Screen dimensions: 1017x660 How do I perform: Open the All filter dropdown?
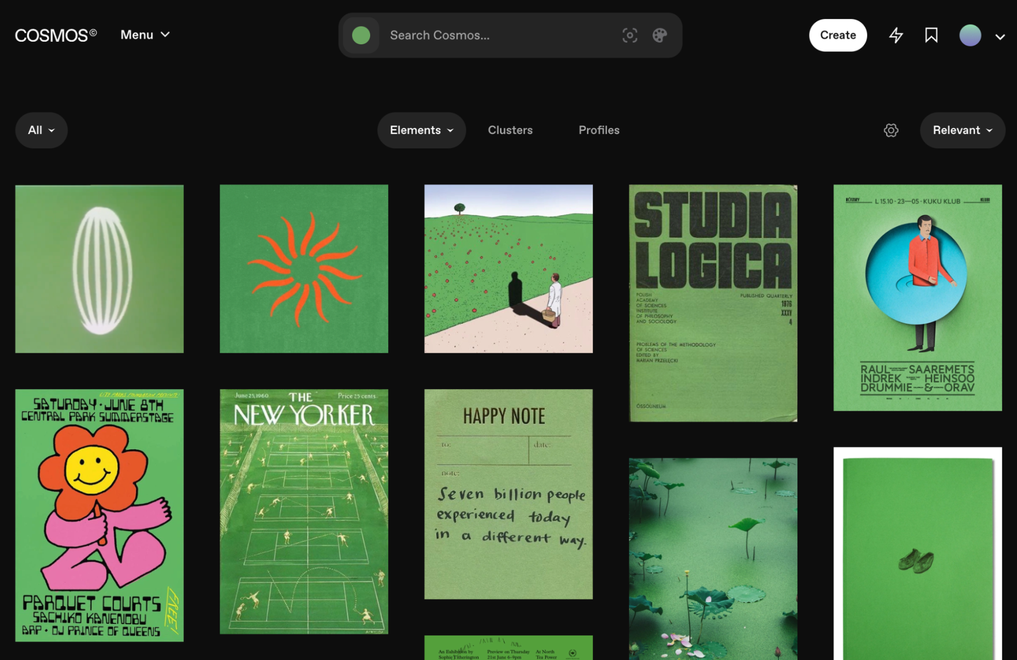(x=41, y=130)
